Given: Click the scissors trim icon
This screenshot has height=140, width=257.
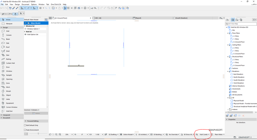Looking at the screenshot, I should tap(92, 8).
